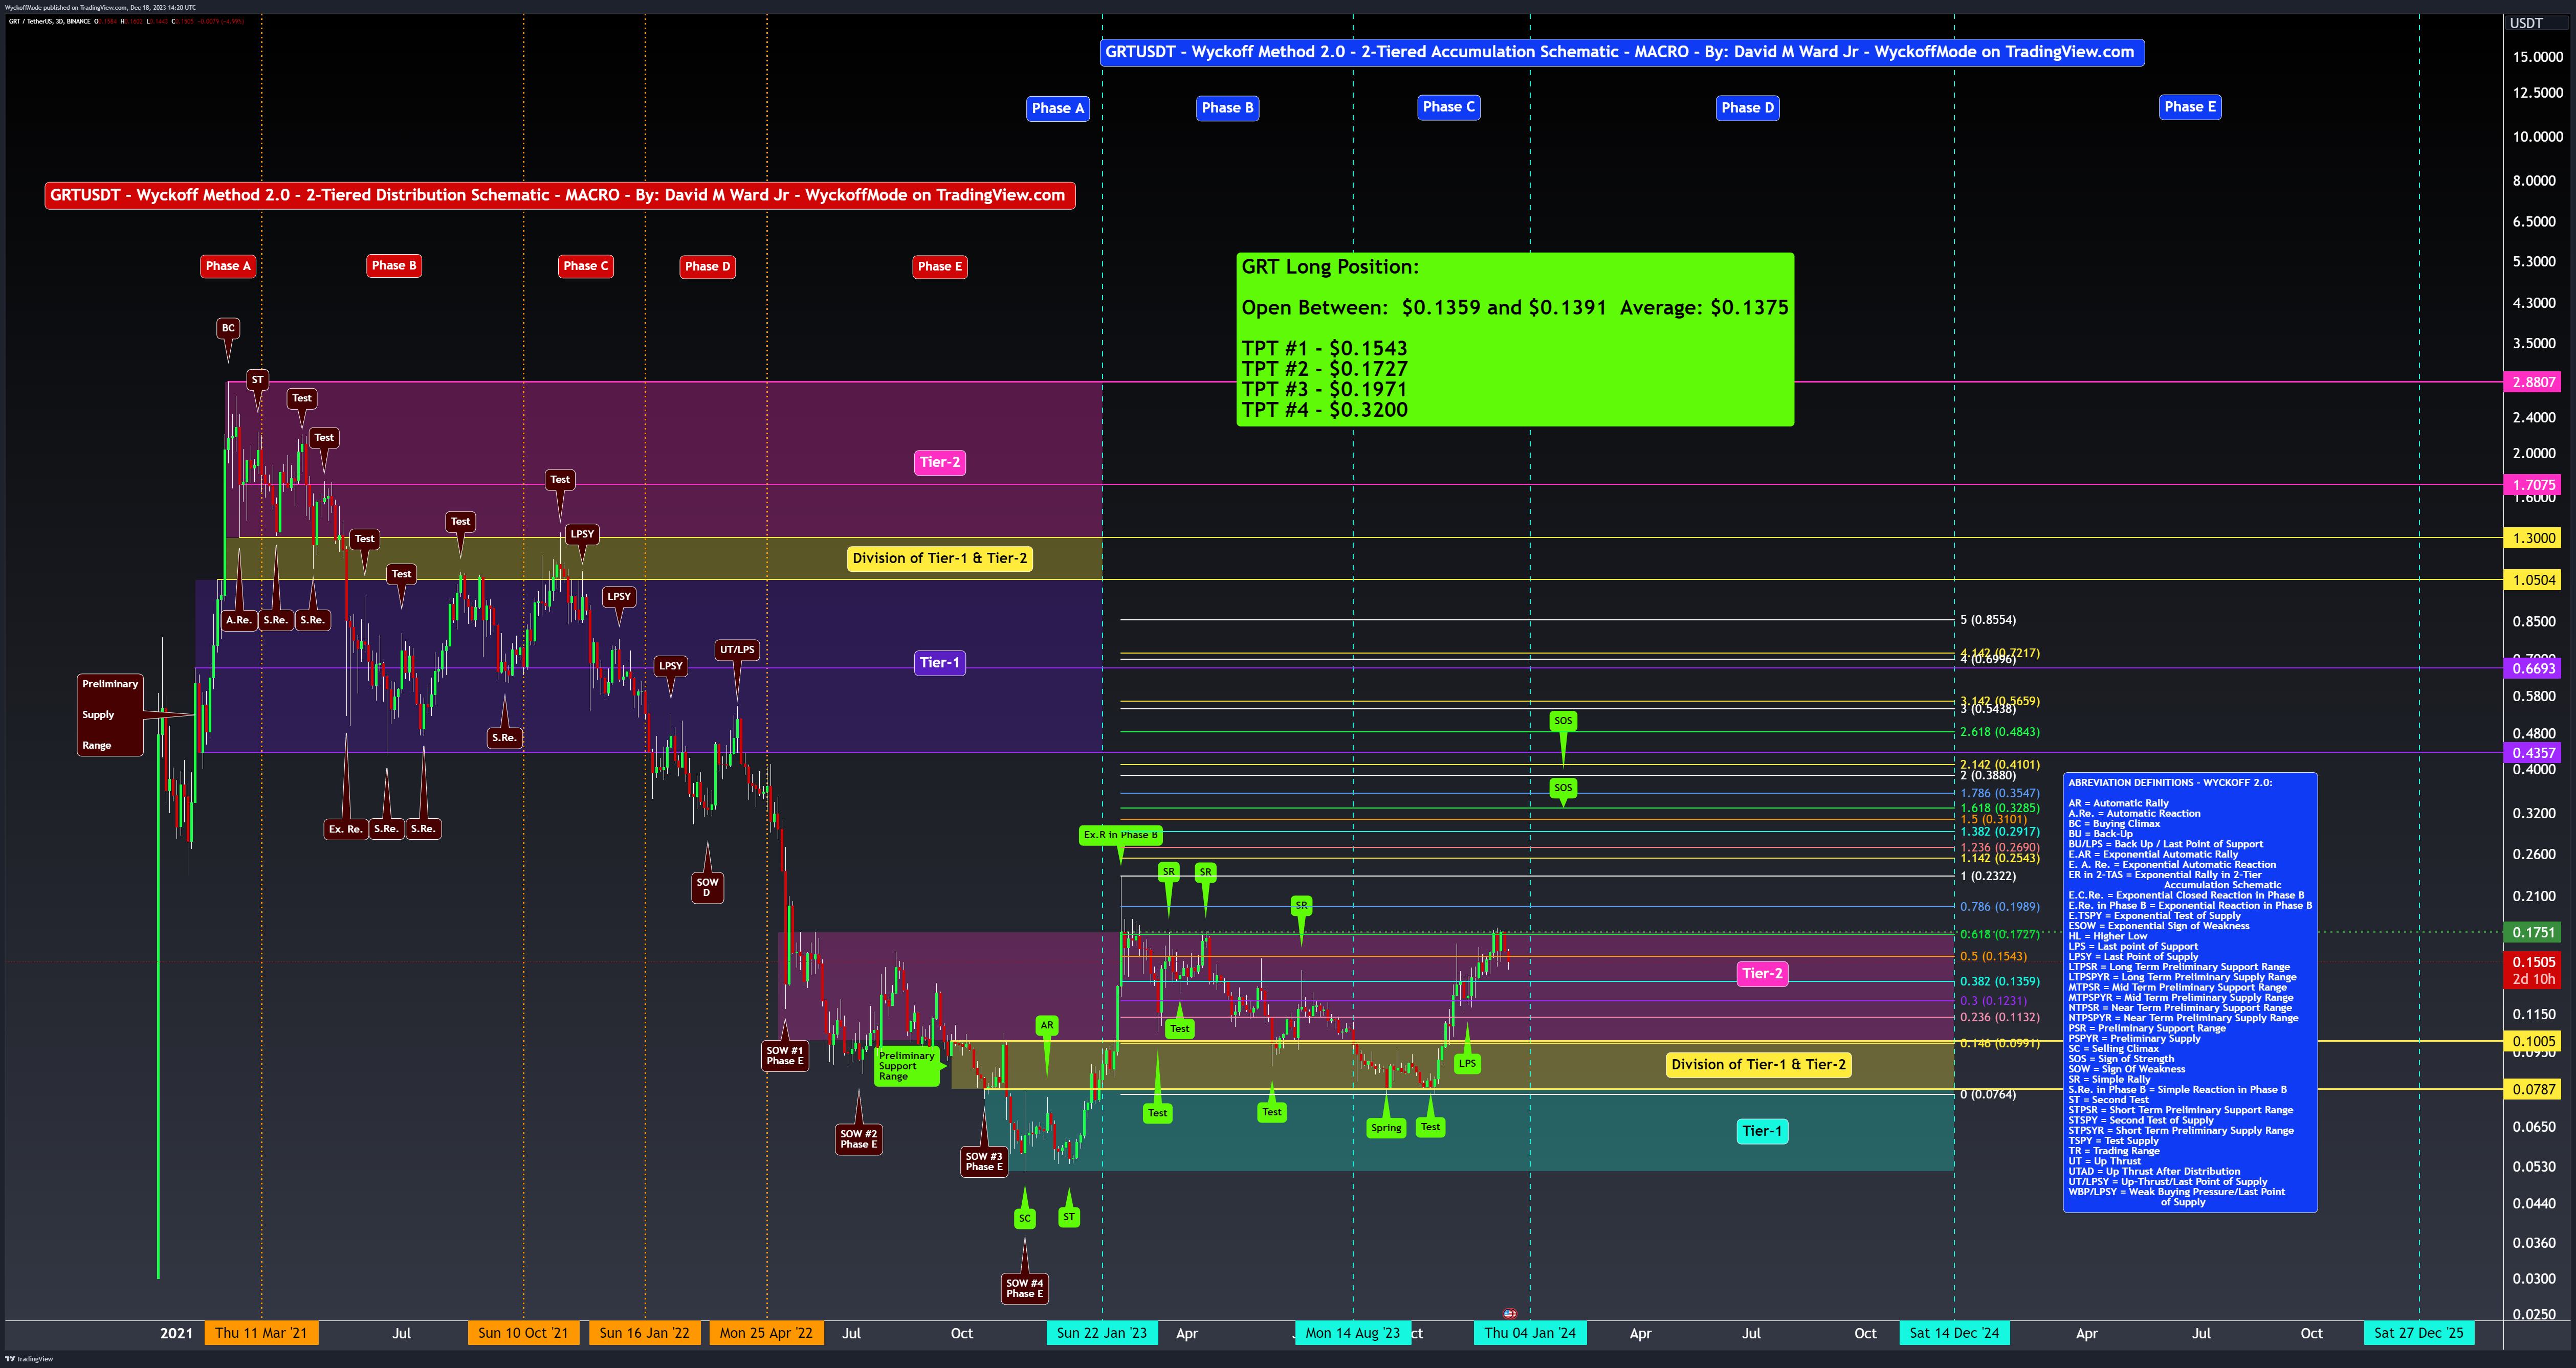
Task: Click the teal Tier-1 label
Action: pos(1762,1131)
